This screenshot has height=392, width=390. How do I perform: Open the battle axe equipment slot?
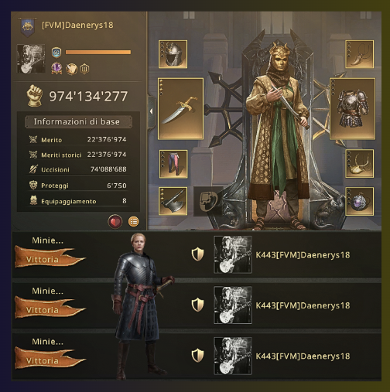pos(173,201)
